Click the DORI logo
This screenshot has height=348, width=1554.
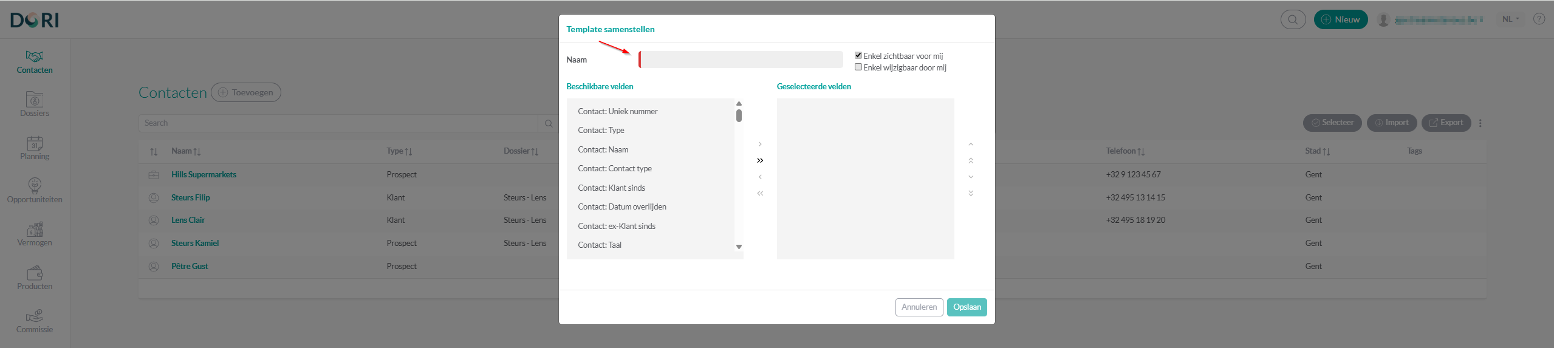tap(35, 20)
